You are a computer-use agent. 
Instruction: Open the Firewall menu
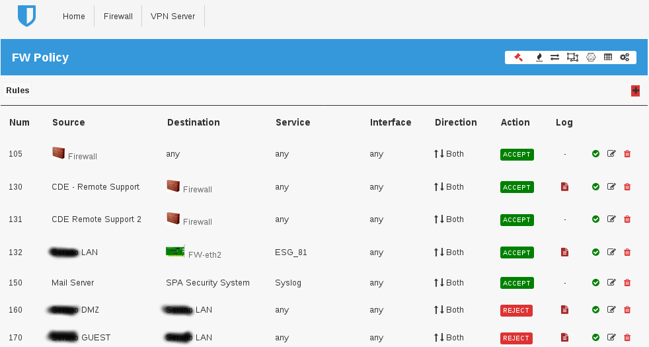click(x=118, y=17)
